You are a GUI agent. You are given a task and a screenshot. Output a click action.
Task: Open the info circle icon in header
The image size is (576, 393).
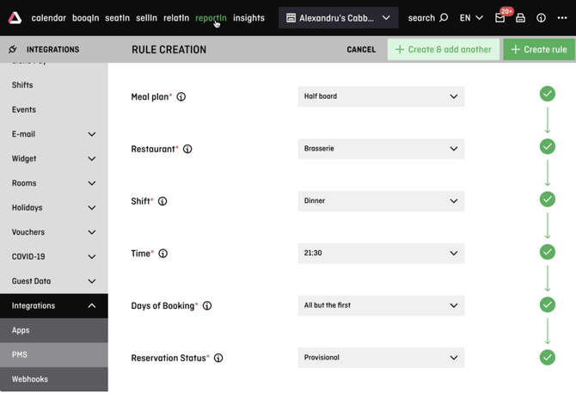tap(541, 18)
